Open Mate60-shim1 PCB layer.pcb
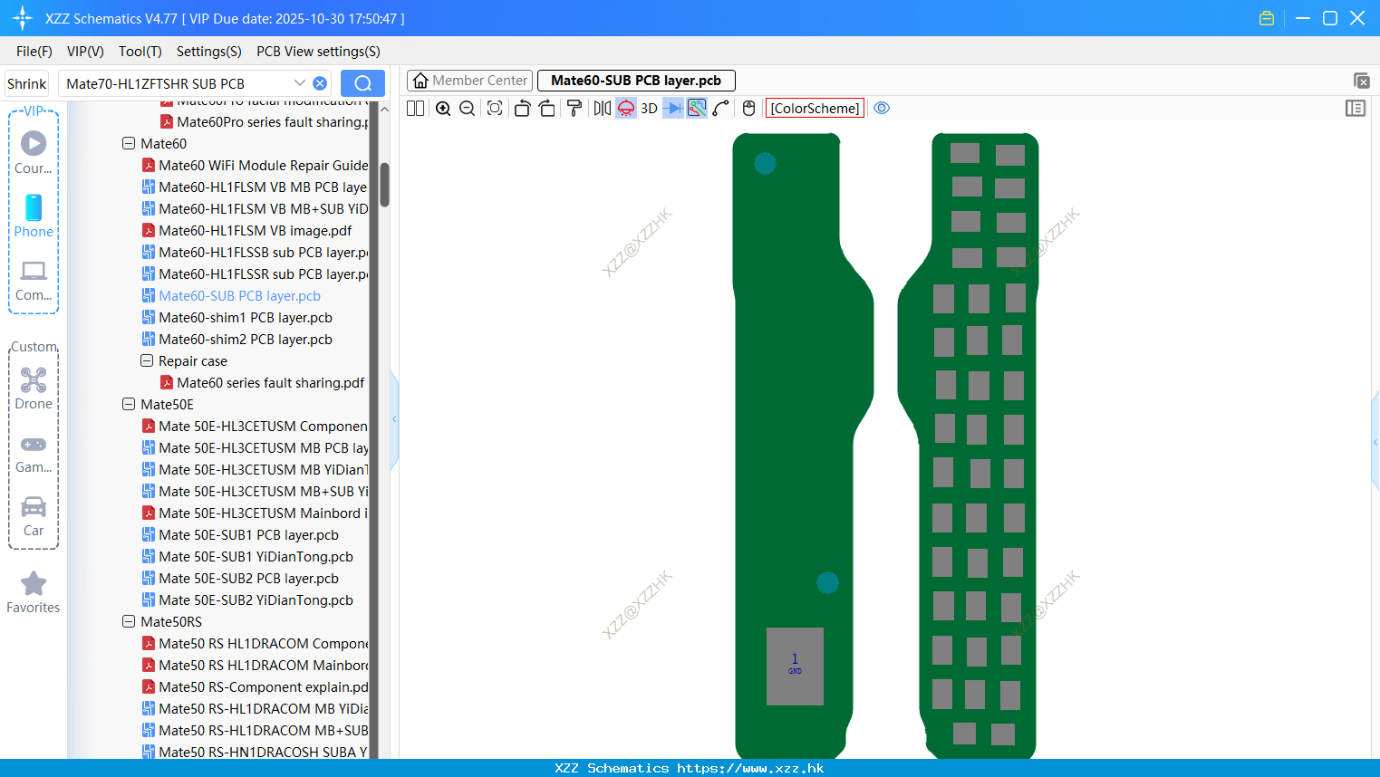Image resolution: width=1380 pixels, height=777 pixels. click(237, 318)
